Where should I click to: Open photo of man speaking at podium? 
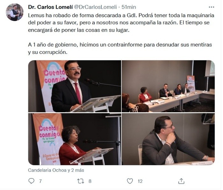[75, 86]
